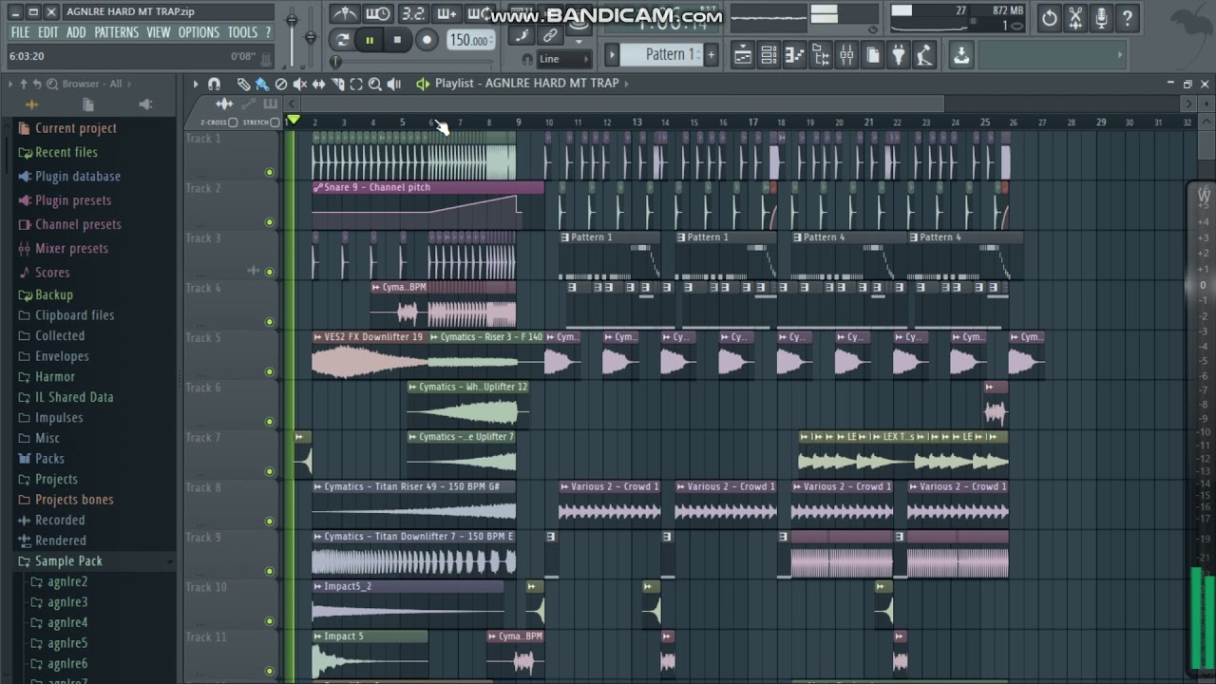Open the Plugin database browser entry
Image resolution: width=1216 pixels, height=684 pixels.
pos(77,176)
